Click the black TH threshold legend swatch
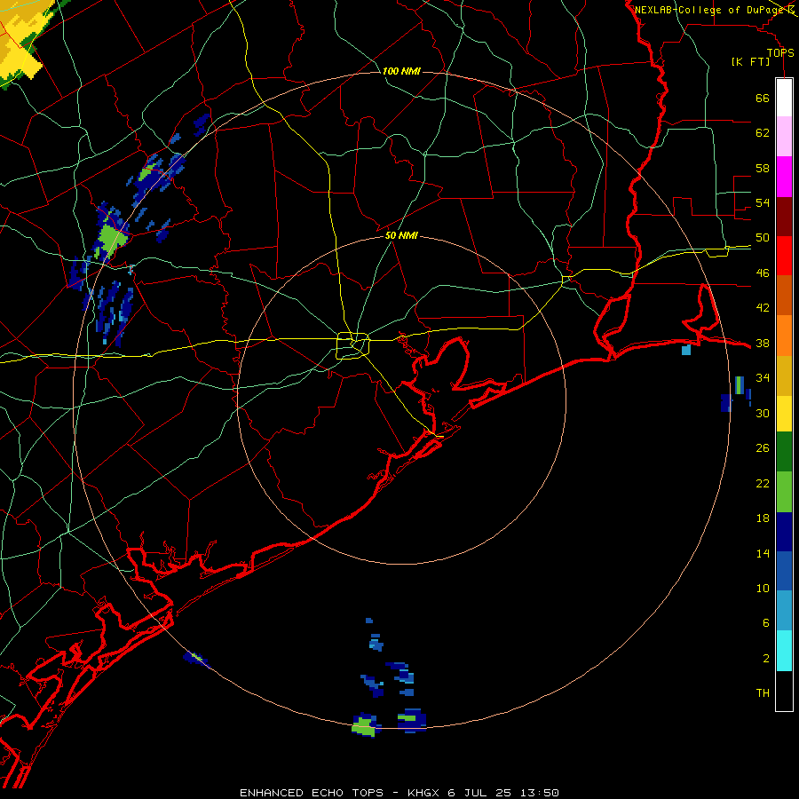This screenshot has height=799, width=799. coord(784,691)
